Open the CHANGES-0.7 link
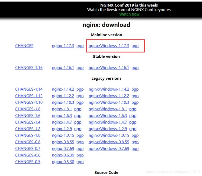The image size is (202, 176). [28, 148]
